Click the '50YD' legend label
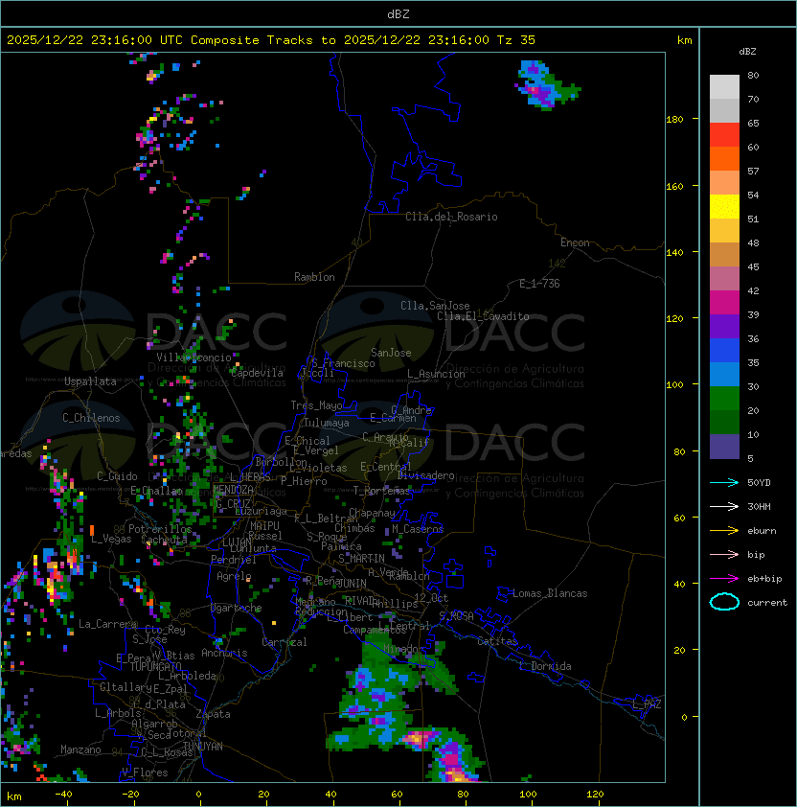Image resolution: width=797 pixels, height=807 pixels. click(759, 482)
